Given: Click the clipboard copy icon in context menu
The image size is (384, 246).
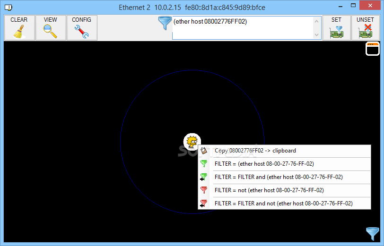Looking at the screenshot, I should click(204, 151).
